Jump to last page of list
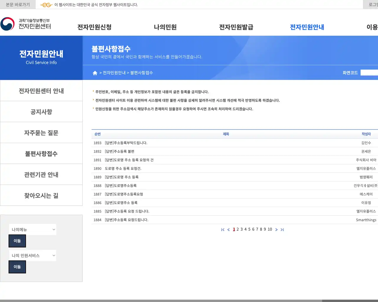The width and height of the screenshot is (378, 302). [x=282, y=229]
